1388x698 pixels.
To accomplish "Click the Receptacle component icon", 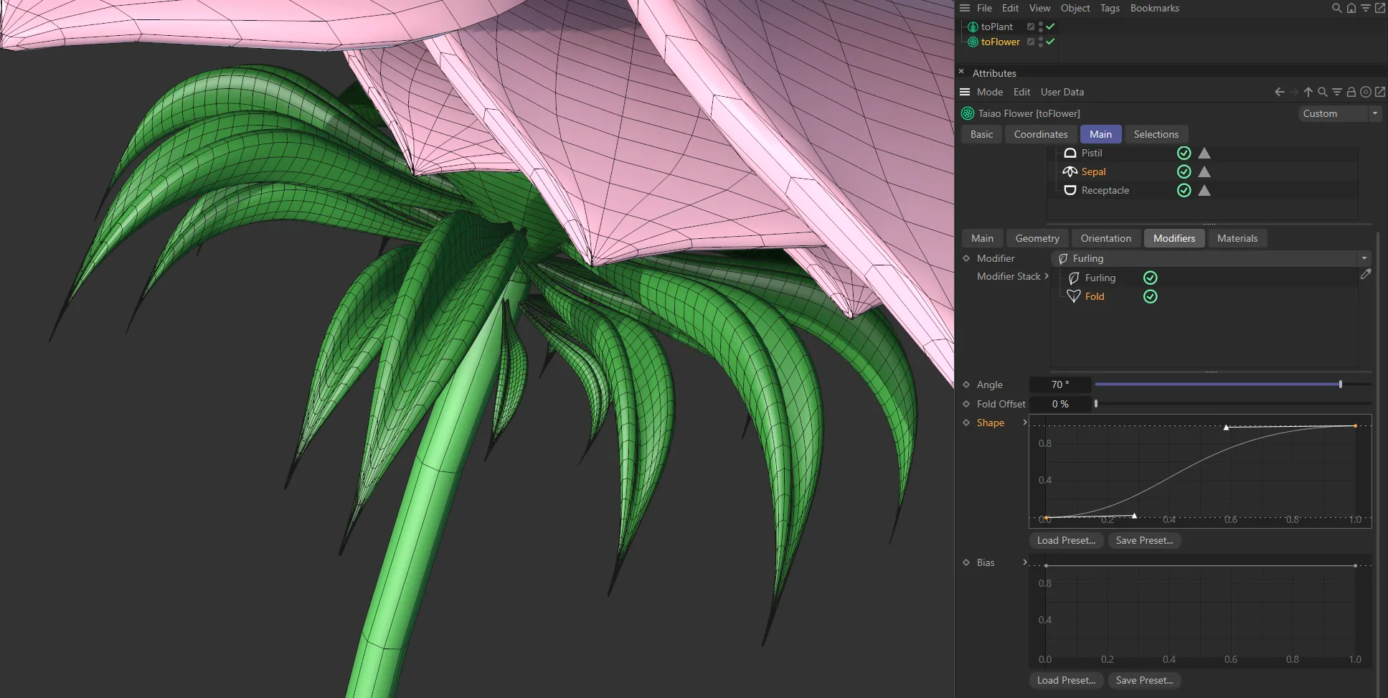I will pyautogui.click(x=1071, y=190).
